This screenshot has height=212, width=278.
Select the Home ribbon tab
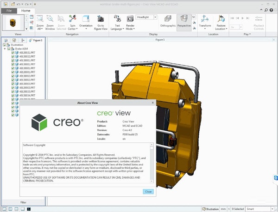pos(26,10)
